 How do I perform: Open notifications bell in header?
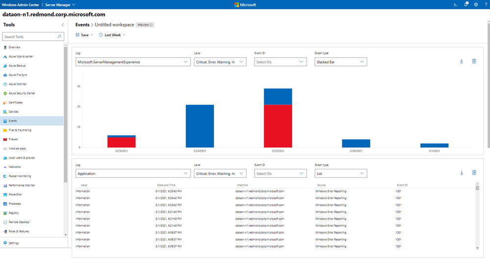[x=466, y=4]
